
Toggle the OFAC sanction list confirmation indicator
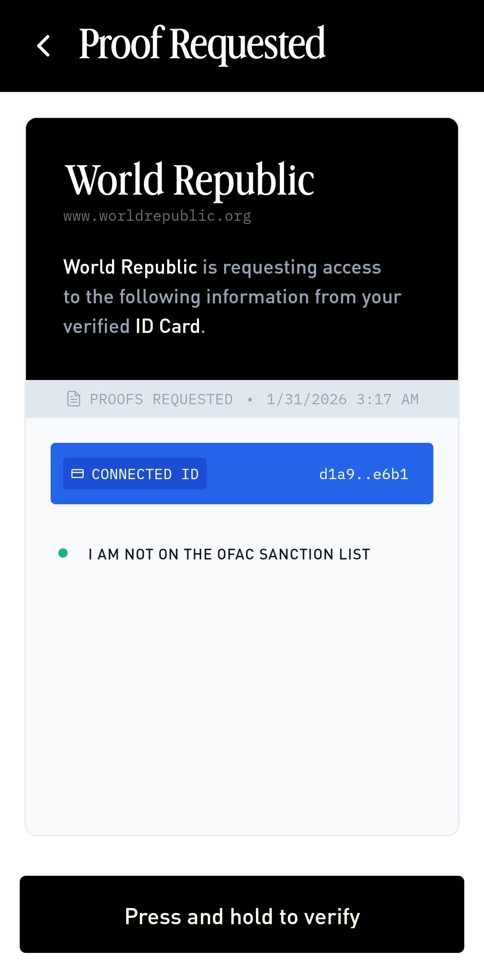click(64, 554)
